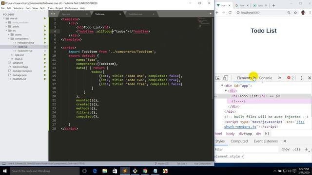Close the Todo.vue editor tab
Screen dimensions: 312x175
[x=120, y=14]
